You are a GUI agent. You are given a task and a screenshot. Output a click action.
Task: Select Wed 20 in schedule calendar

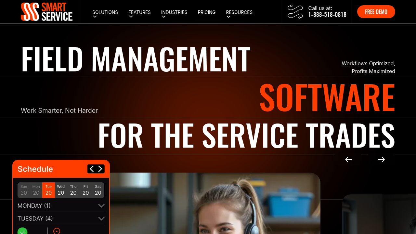61,190
